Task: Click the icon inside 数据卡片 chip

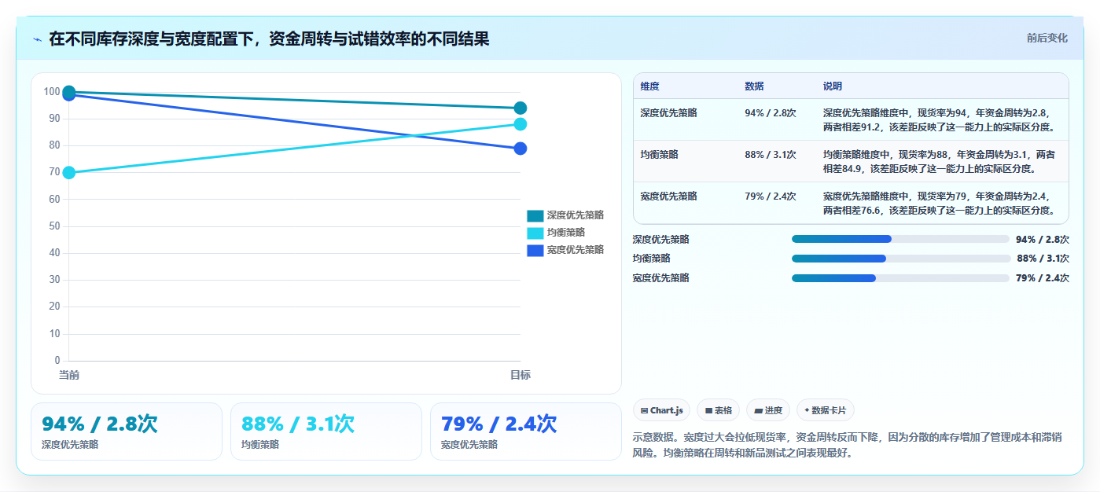Action: coord(807,410)
